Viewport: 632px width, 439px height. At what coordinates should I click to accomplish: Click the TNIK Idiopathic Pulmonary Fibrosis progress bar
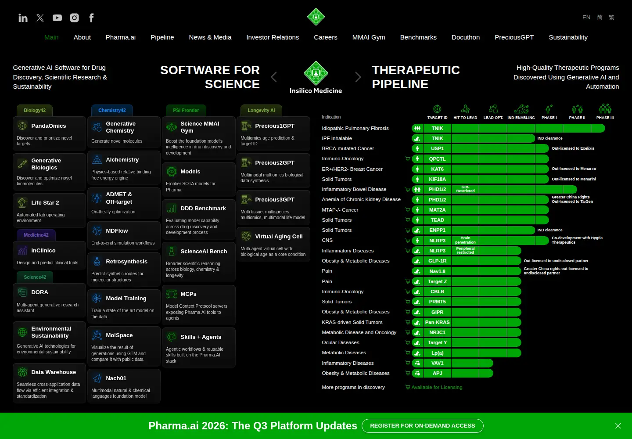(508, 128)
